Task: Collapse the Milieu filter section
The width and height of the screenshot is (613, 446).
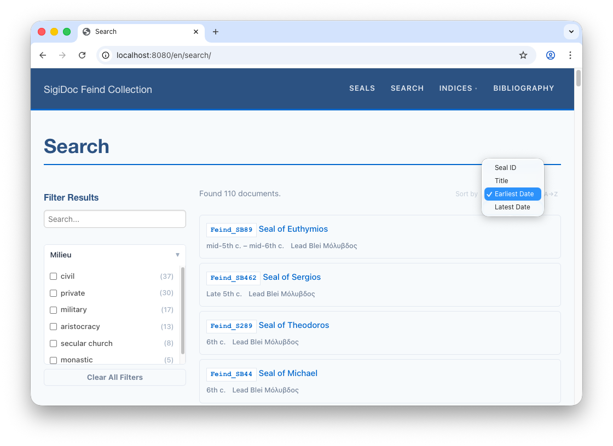Action: [x=177, y=255]
